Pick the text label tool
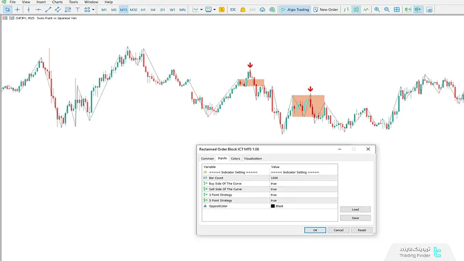The image size is (464, 261). [78, 10]
